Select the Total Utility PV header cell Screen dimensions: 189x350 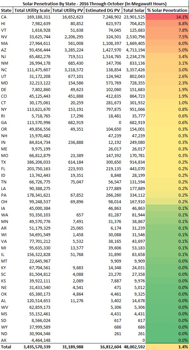click(x=67, y=11)
